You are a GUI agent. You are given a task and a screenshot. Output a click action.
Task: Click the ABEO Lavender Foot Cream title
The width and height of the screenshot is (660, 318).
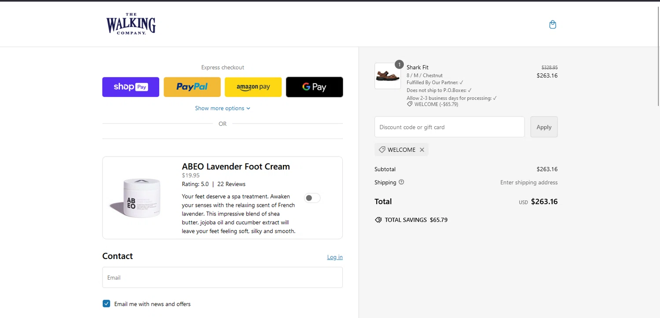[x=236, y=167]
